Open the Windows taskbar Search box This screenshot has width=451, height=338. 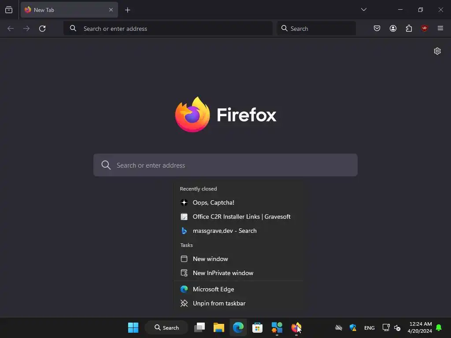[166, 327]
